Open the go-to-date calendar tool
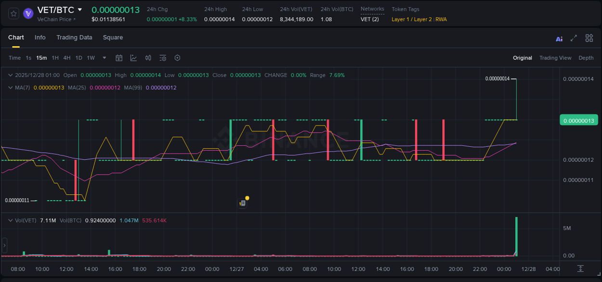The width and height of the screenshot is (602, 282). coord(119,58)
